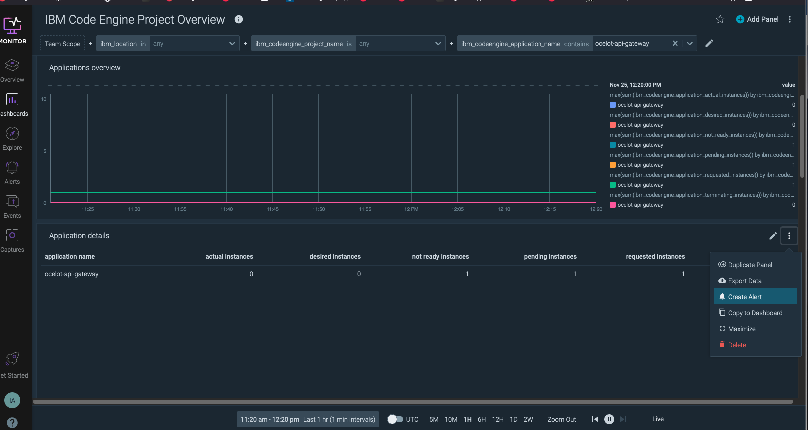Expand the ibm_location value dropdown
The image size is (808, 430).
point(232,43)
